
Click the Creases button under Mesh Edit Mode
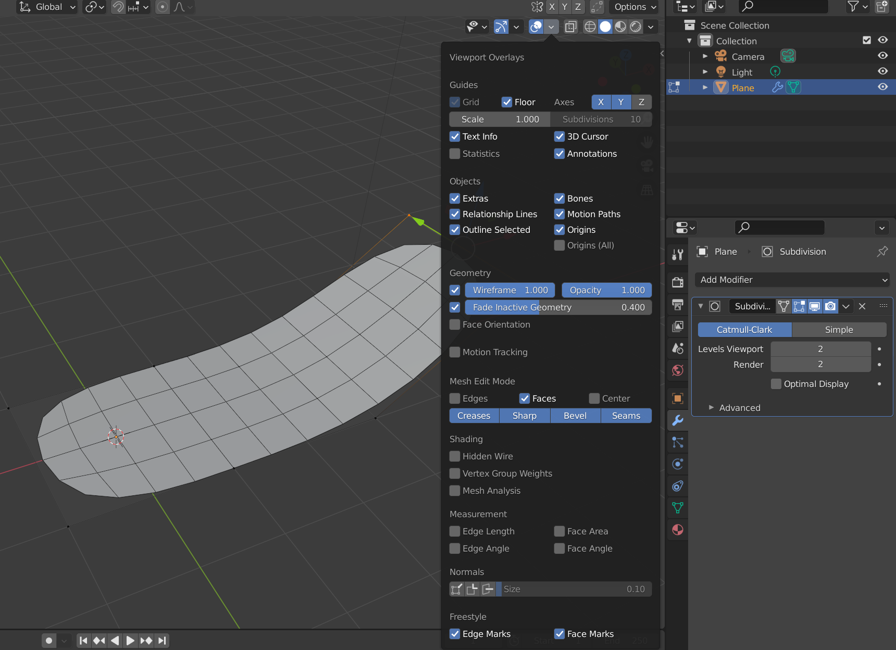click(x=474, y=416)
